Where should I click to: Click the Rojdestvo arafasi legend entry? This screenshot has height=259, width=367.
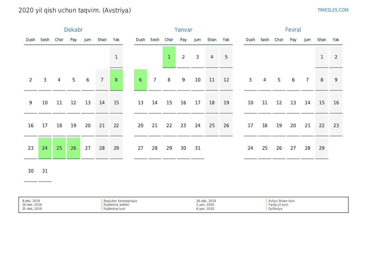pyautogui.click(x=116, y=205)
